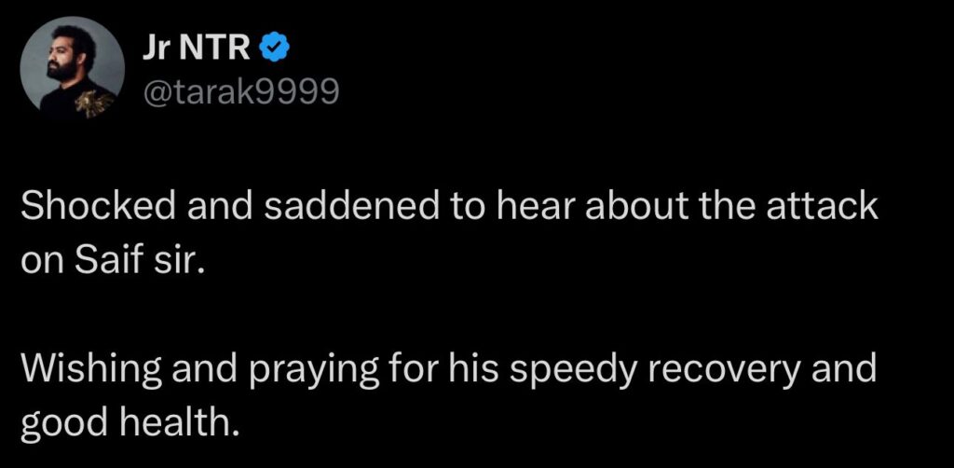Click the word "sir." in the tweet
The height and width of the screenshot is (468, 954).
[x=172, y=257]
